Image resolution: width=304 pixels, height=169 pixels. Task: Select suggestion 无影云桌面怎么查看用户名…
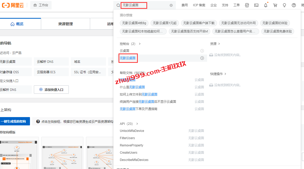click(235, 31)
